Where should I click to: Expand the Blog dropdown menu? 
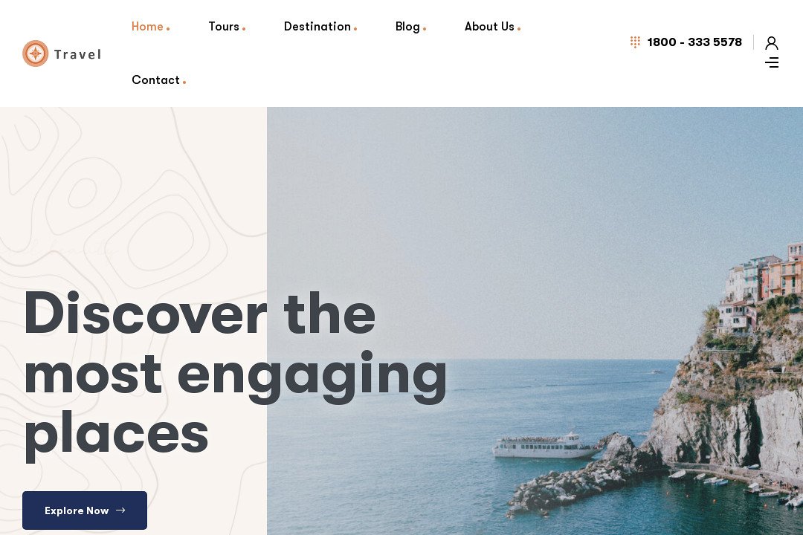point(407,27)
